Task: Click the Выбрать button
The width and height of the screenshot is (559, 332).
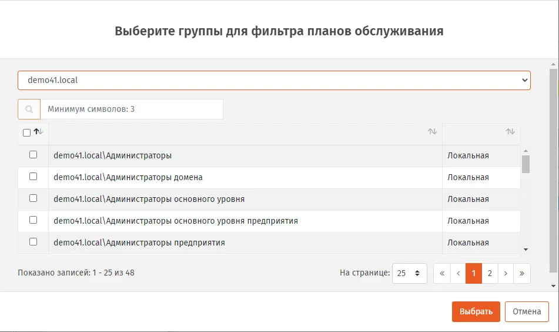Action: pyautogui.click(x=476, y=311)
